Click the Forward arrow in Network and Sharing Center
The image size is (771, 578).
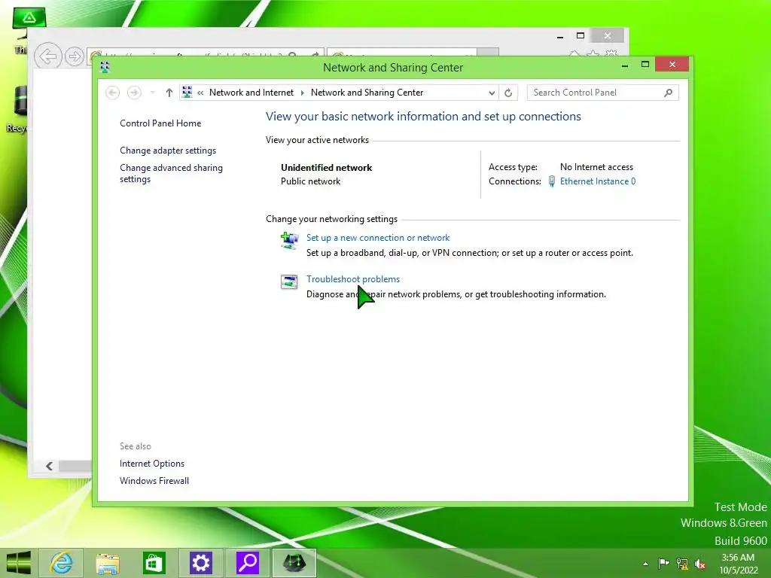(x=134, y=93)
